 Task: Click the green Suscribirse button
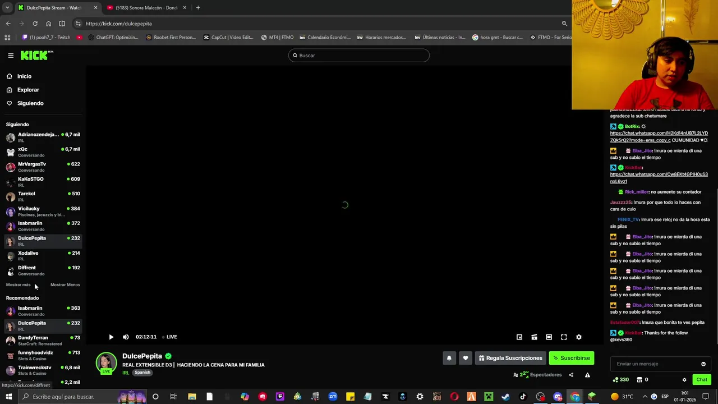(x=571, y=358)
